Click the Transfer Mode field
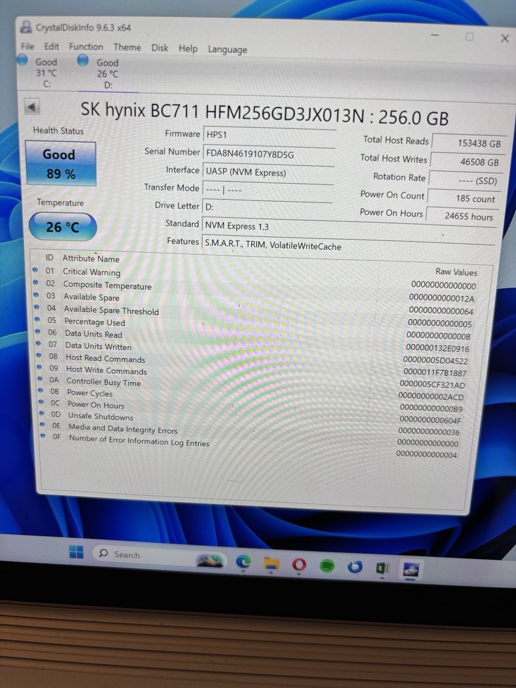This screenshot has height=688, width=516. coord(268,190)
